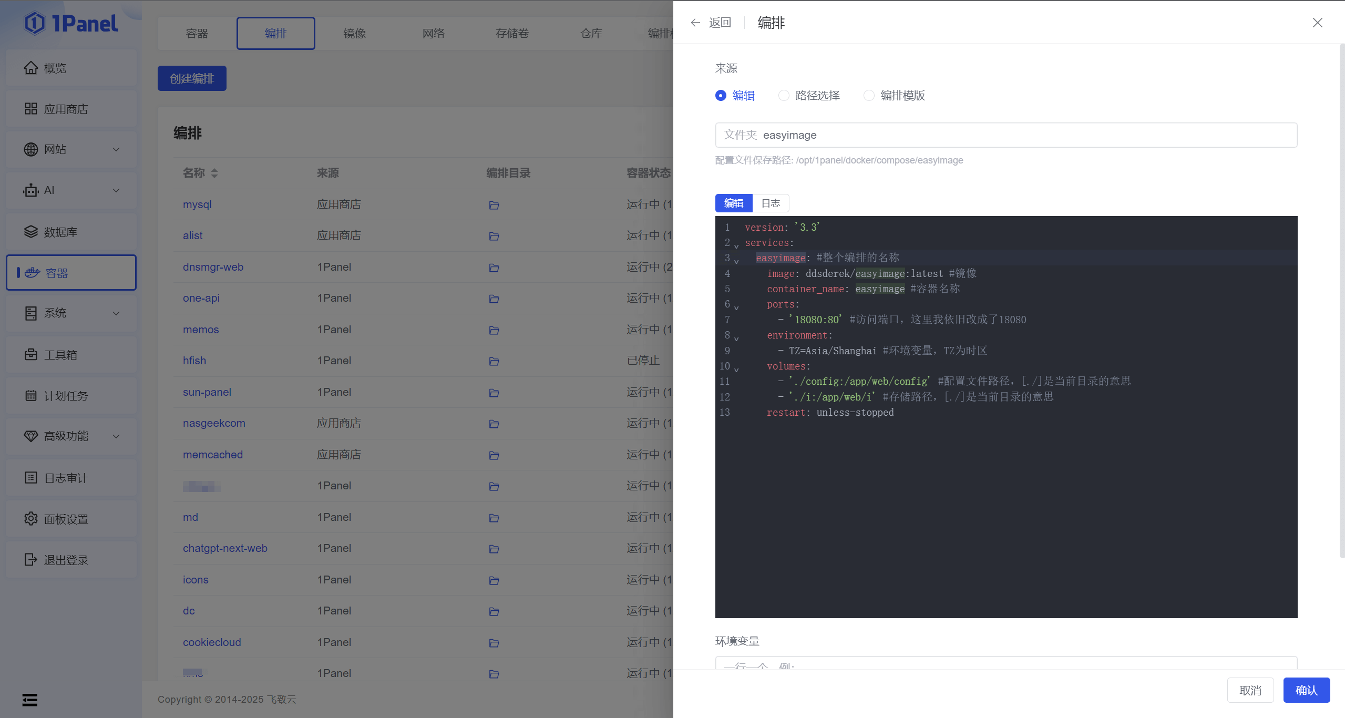
Task: Expand the 网站 sidebar submenu
Action: [116, 149]
